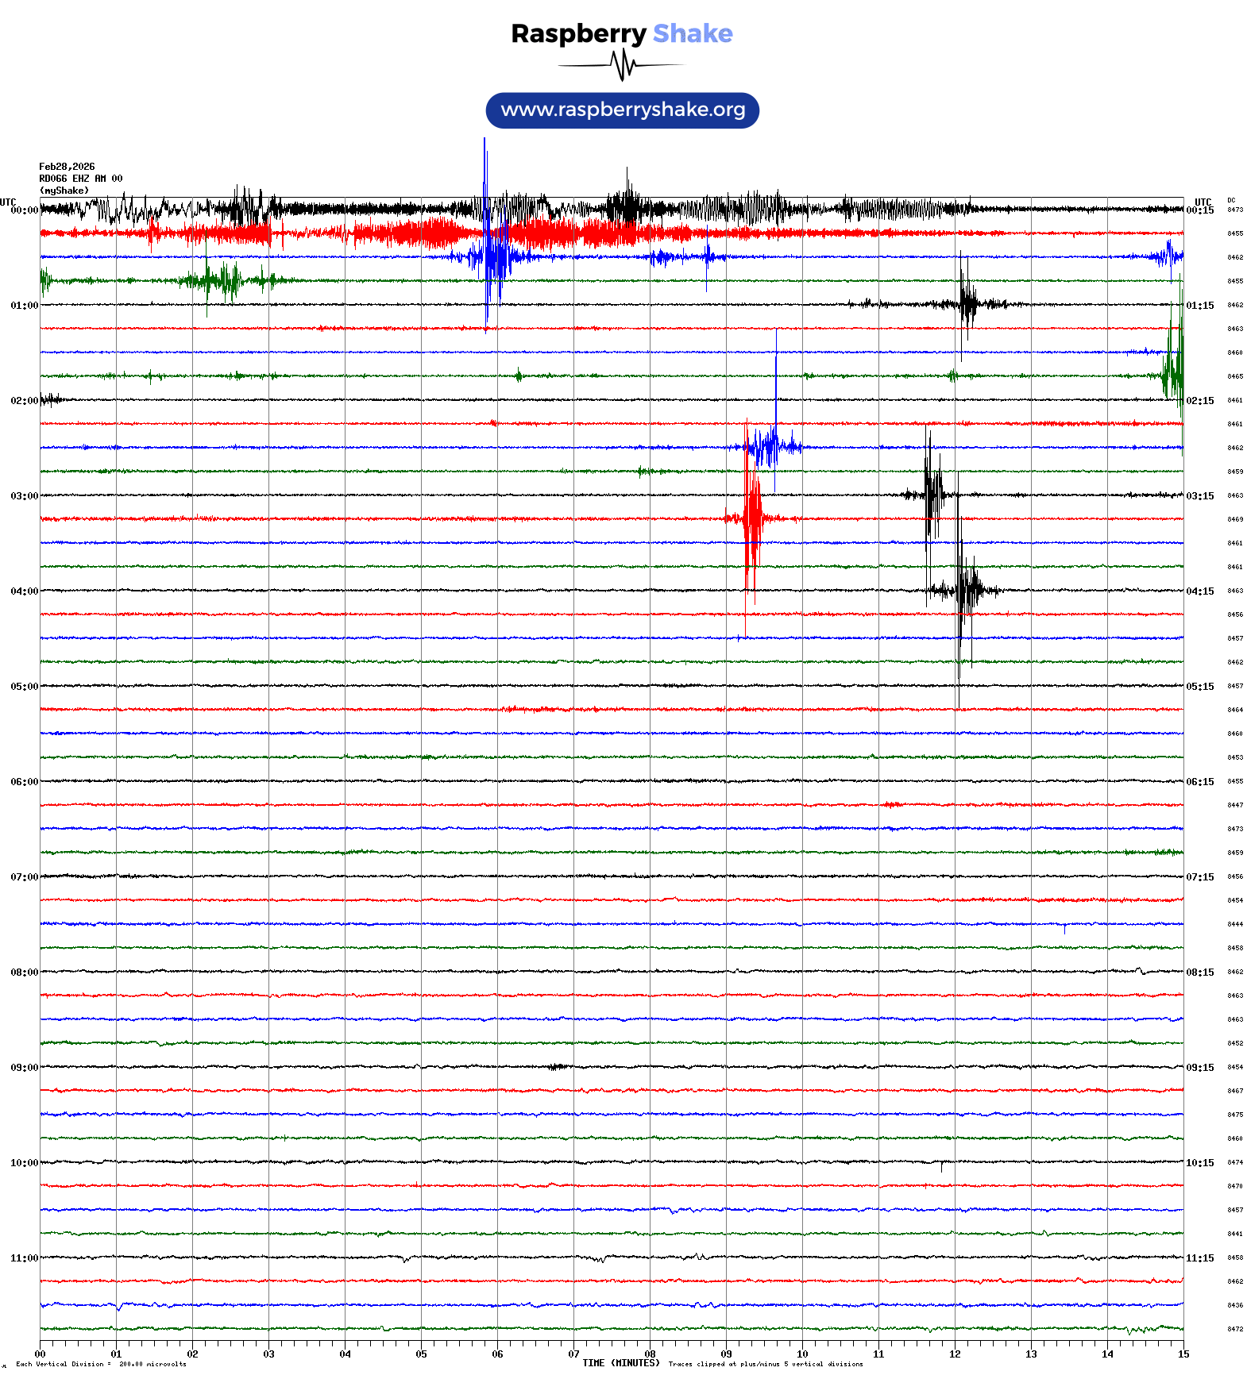Click the 00 minute label on bottom axis
1247x1375 pixels.
click(41, 1354)
